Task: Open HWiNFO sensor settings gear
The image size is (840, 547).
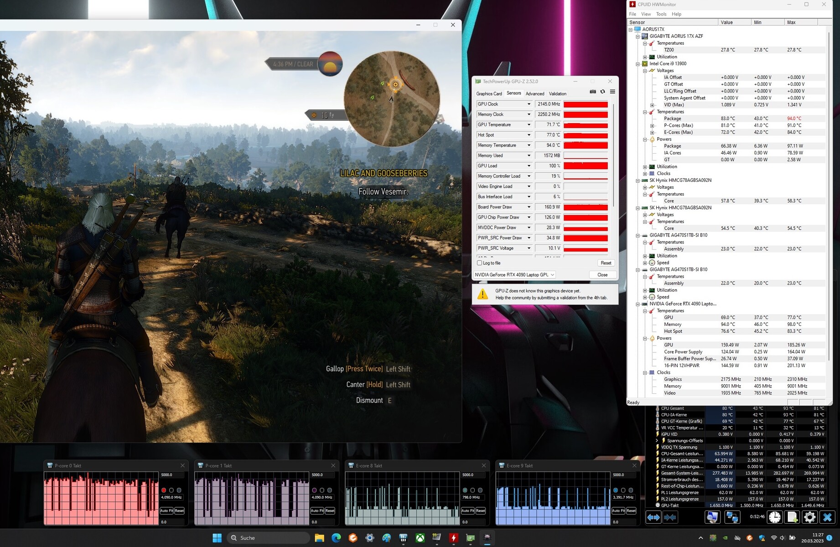Action: click(x=810, y=517)
